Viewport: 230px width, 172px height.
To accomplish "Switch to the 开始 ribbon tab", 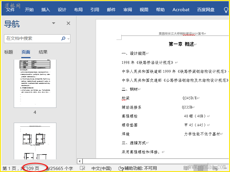I will [29, 10].
